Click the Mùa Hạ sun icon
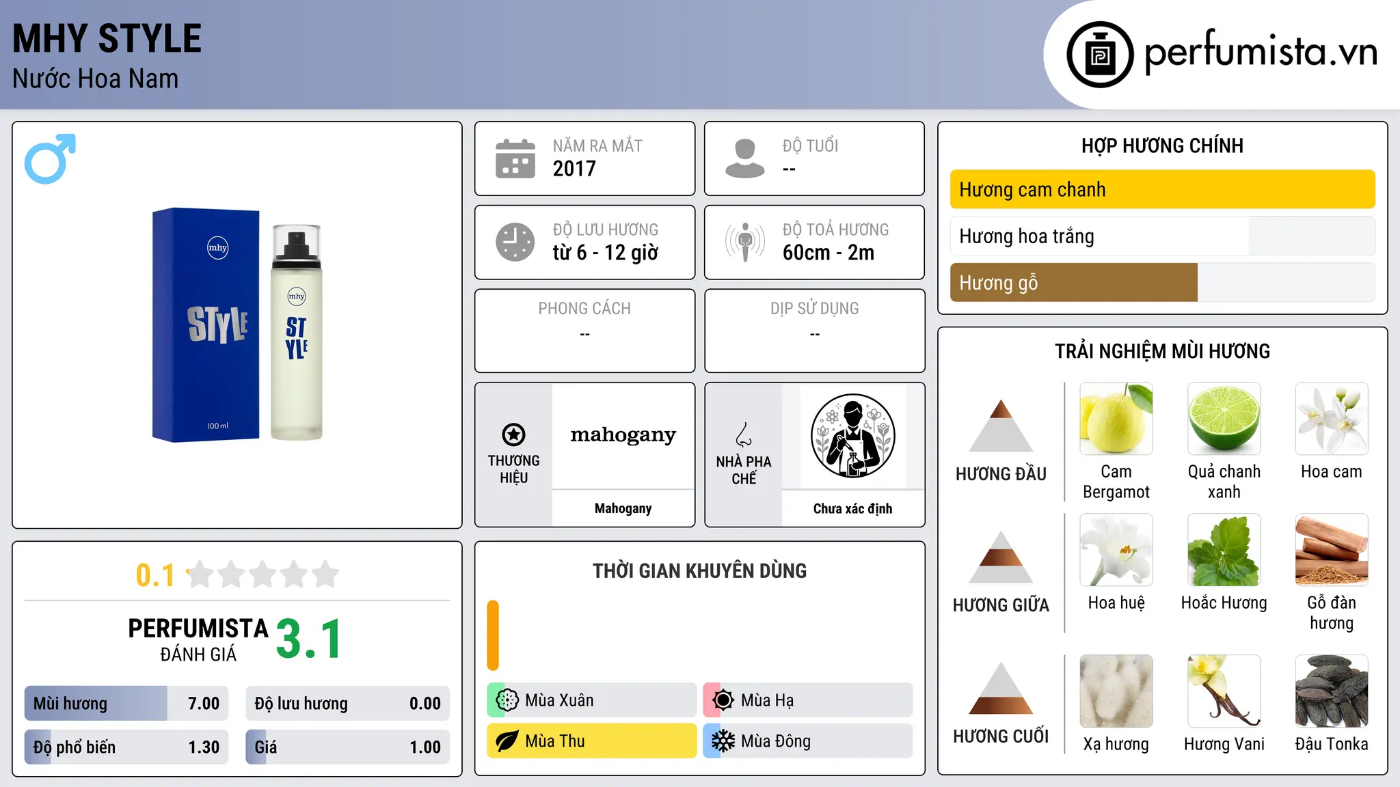Viewport: 1400px width, 787px height. tap(723, 700)
